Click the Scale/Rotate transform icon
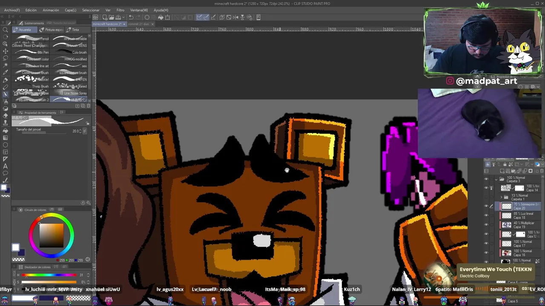 click(167, 17)
